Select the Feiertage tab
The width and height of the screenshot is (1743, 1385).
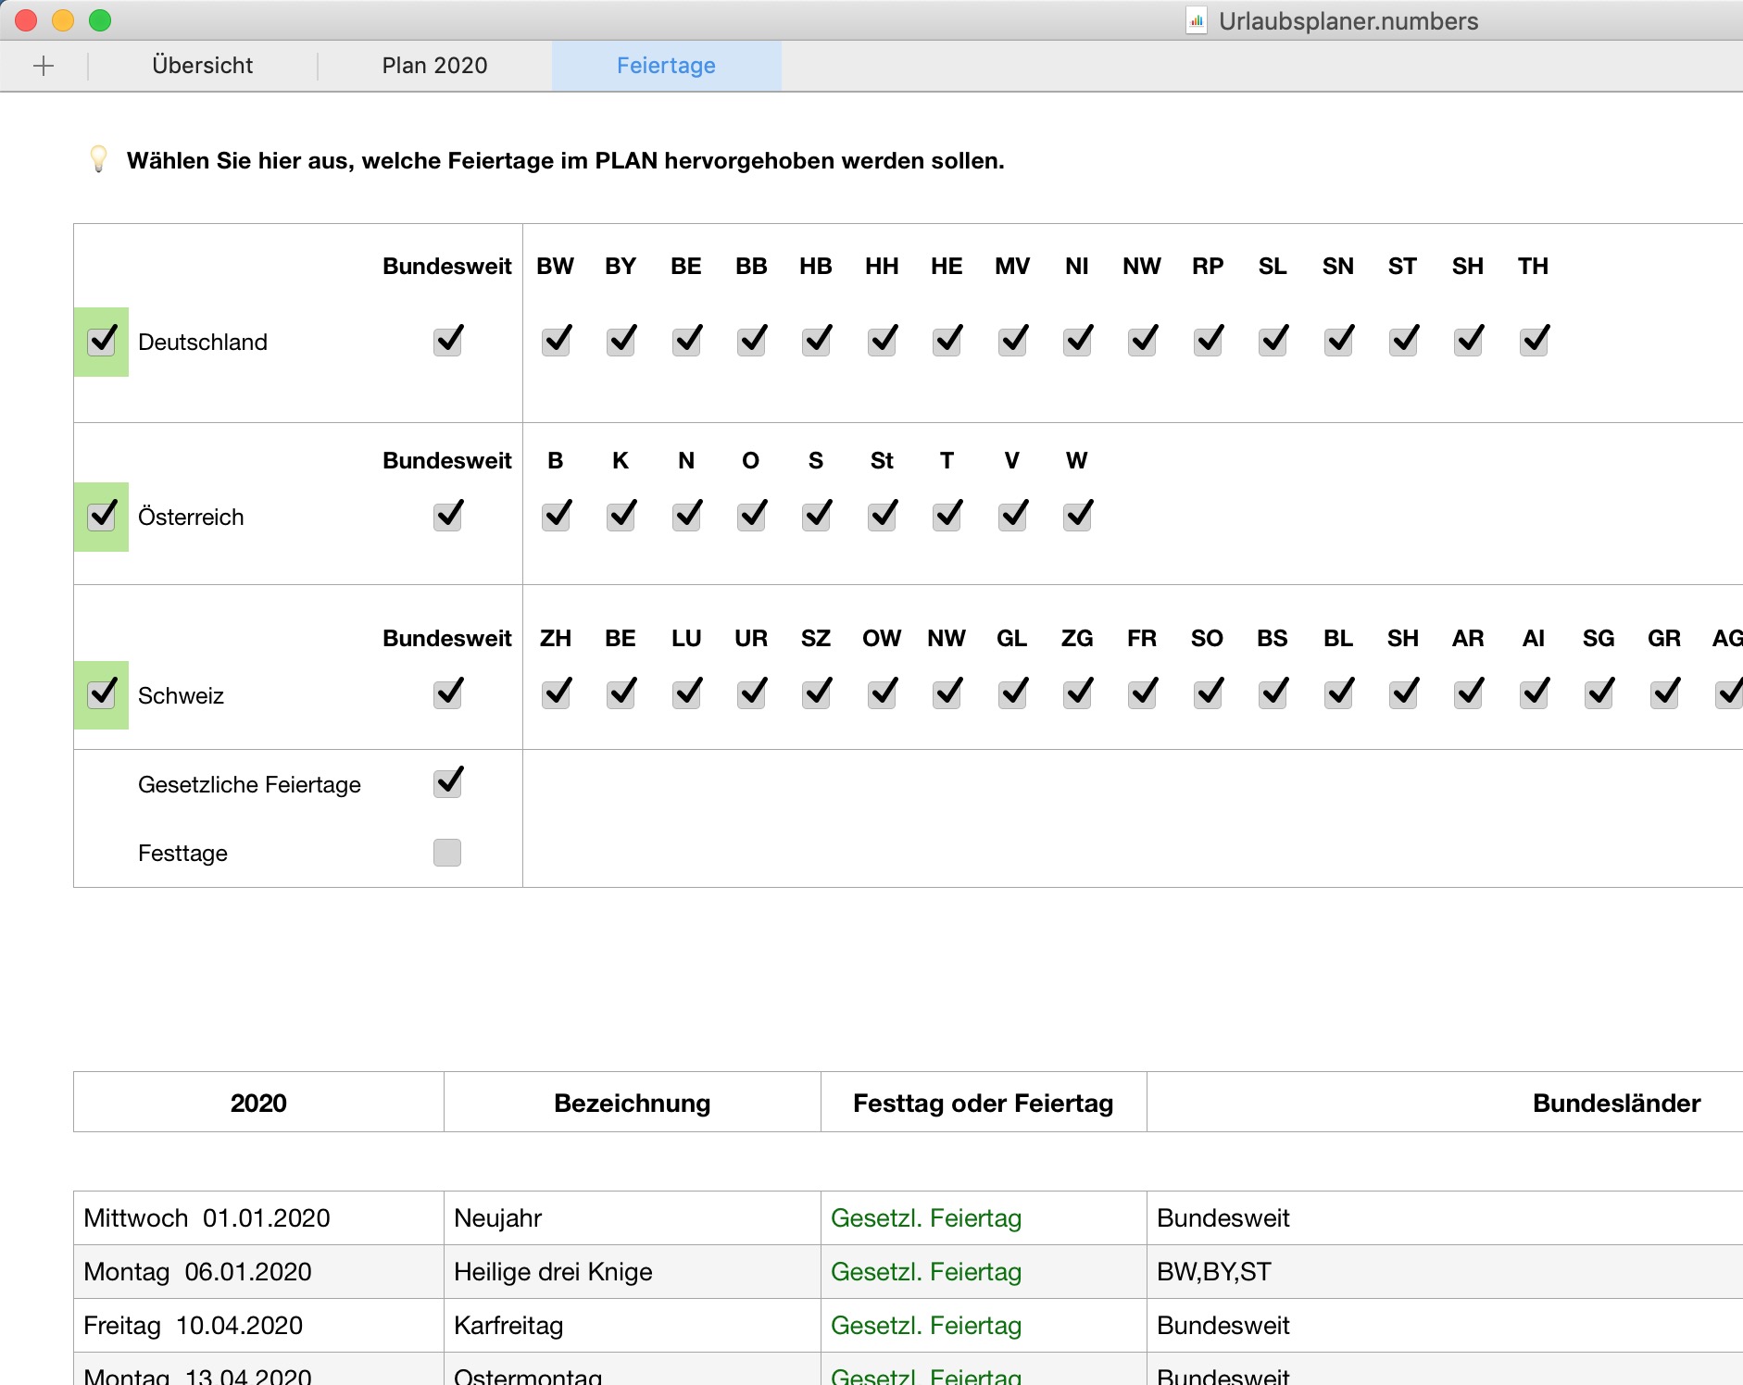666,66
